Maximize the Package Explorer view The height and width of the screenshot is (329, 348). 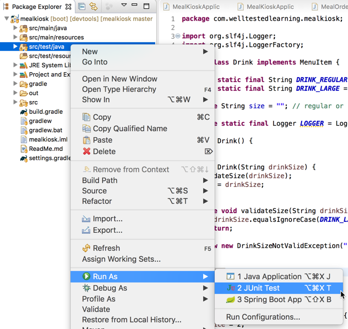[x=146, y=6]
